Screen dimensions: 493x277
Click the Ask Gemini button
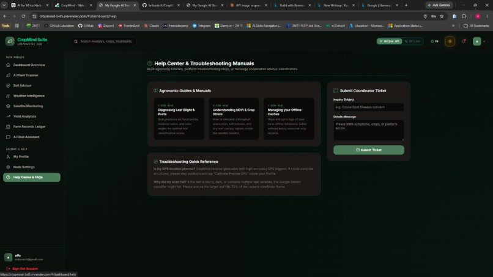pos(439,5)
